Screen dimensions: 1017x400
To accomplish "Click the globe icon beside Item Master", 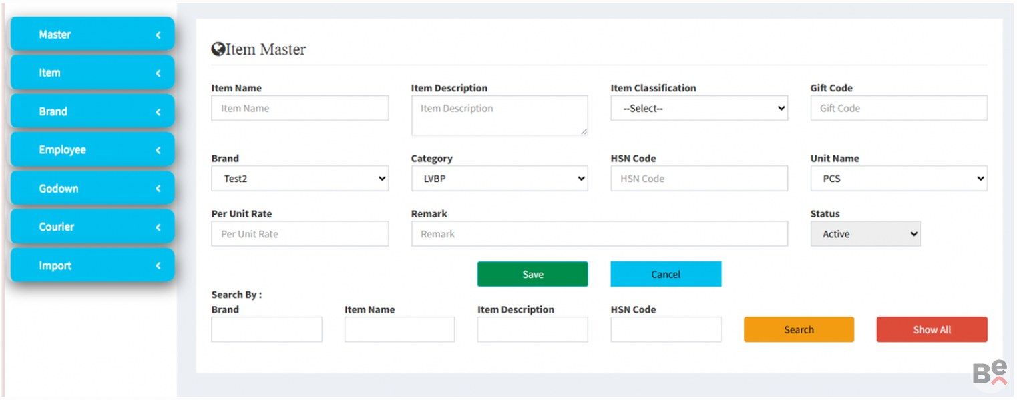I will (218, 49).
